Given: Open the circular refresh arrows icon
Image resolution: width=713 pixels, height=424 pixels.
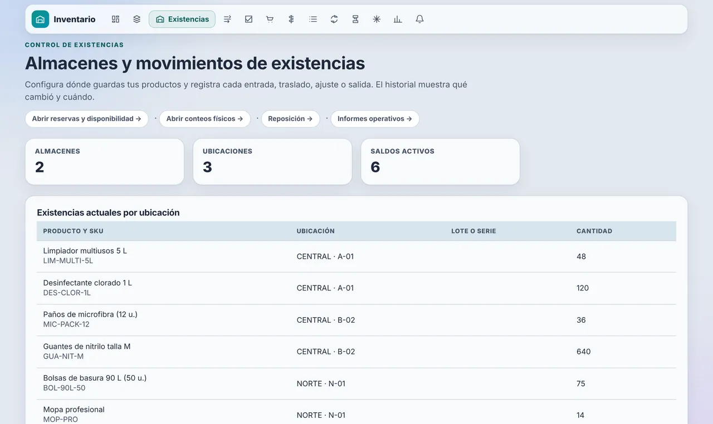Looking at the screenshot, I should pyautogui.click(x=334, y=19).
